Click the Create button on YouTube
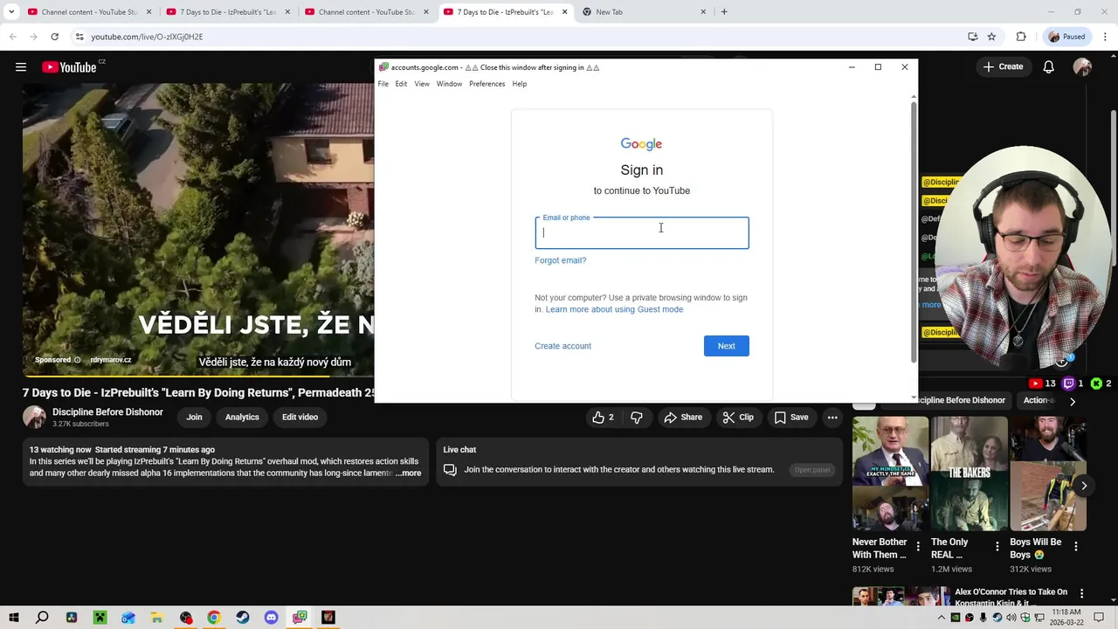1118x629 pixels. click(x=1003, y=67)
